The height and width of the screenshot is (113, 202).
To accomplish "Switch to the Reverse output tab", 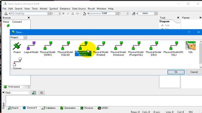I will coord(87,108).
